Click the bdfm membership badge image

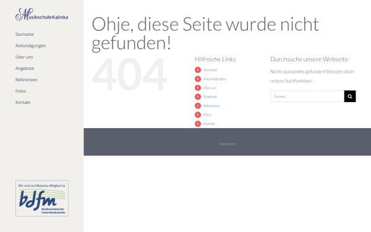42,199
